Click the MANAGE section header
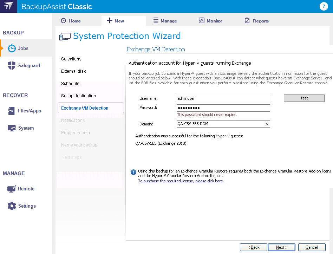Viewport: 333px width, 254px height. click(14, 173)
